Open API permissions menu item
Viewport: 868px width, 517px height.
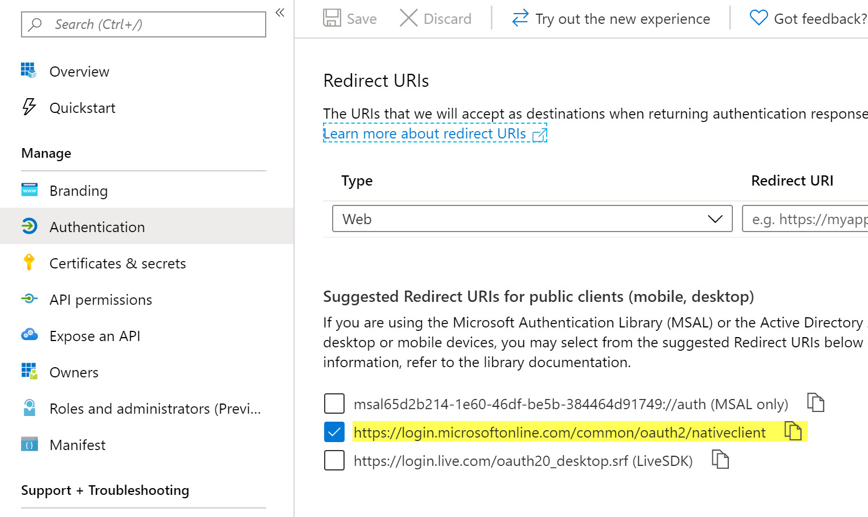100,300
